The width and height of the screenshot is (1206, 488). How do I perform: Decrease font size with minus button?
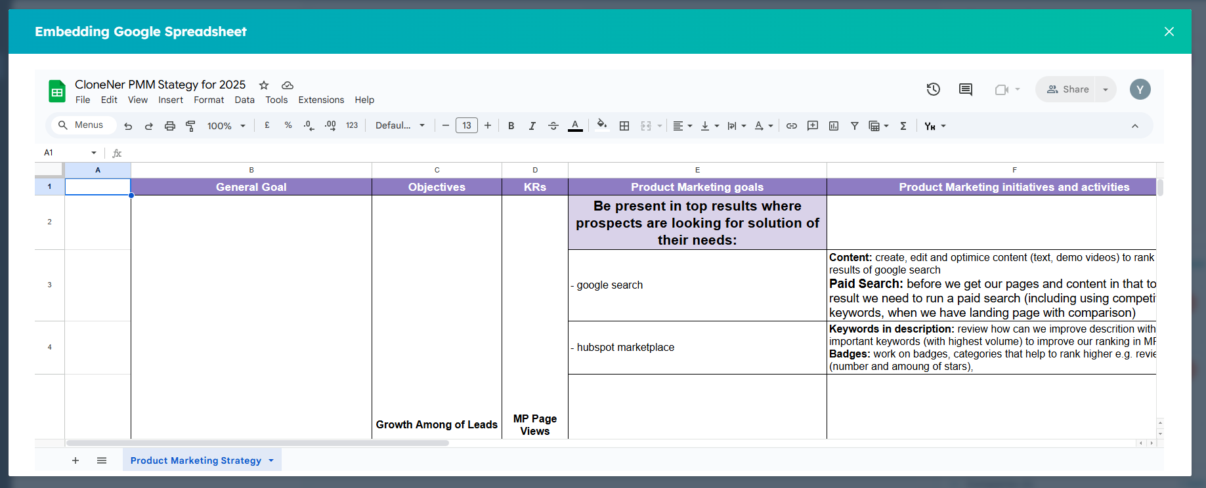[x=446, y=125]
